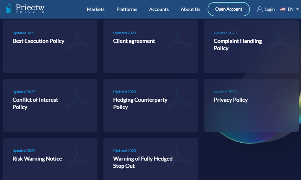Click the user icon beside Login
This screenshot has width=301, height=180.
coord(260,9)
